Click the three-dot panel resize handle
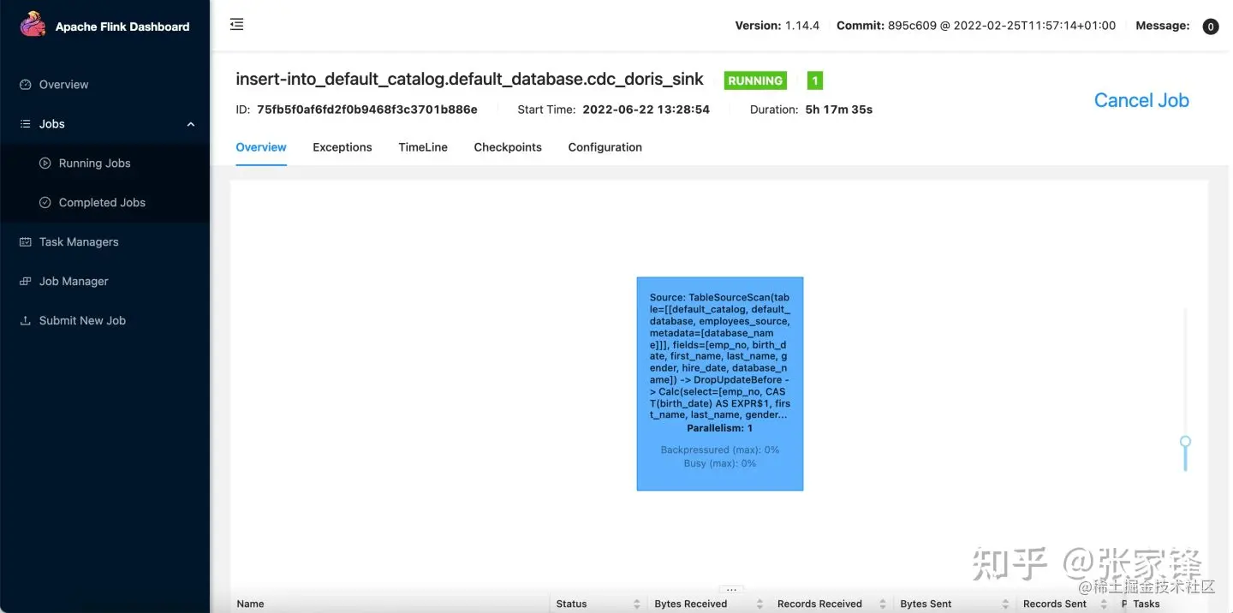This screenshot has height=613, width=1233. 731,590
